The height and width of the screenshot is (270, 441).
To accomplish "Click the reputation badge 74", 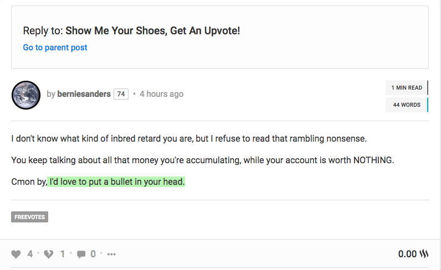I will pyautogui.click(x=121, y=94).
